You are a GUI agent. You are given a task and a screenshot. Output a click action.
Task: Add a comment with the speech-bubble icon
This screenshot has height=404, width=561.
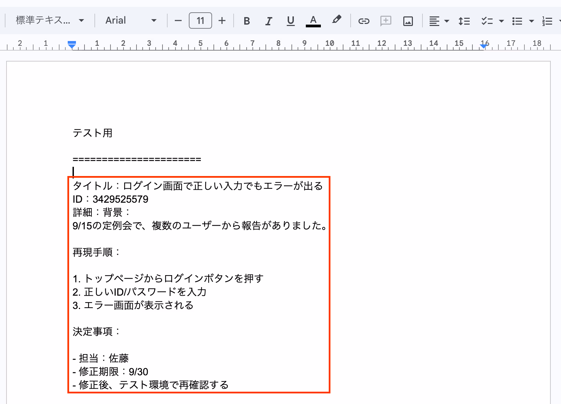pyautogui.click(x=386, y=21)
